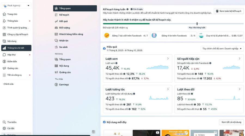Click Còn 2 ngày badge
The image size is (245, 136).
click(x=137, y=9)
